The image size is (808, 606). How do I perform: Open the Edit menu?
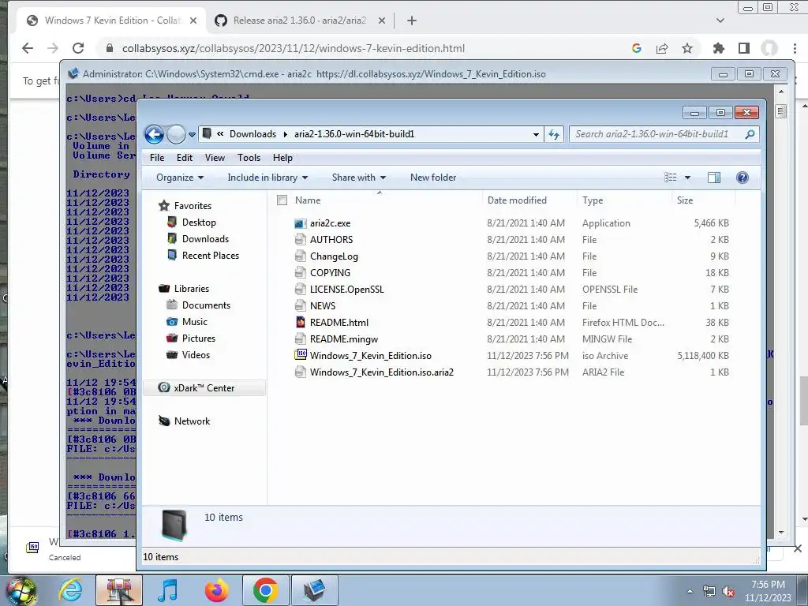[185, 158]
